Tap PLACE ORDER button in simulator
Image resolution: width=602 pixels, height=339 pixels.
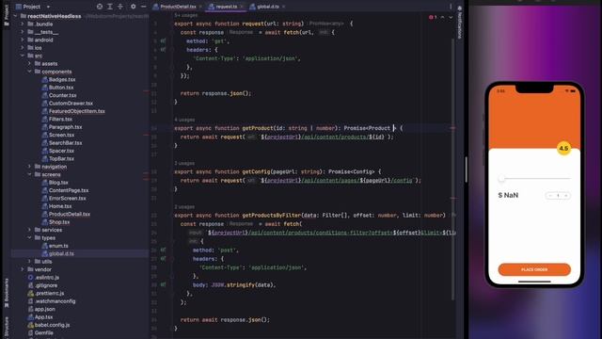(x=534, y=269)
